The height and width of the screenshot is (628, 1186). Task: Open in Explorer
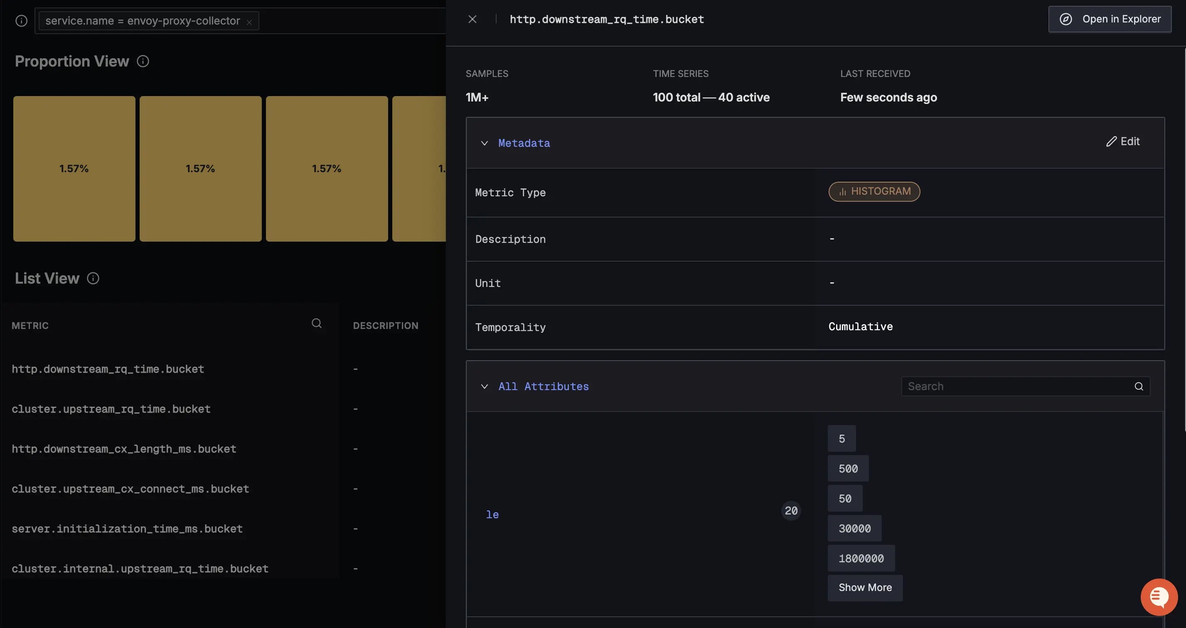coord(1110,19)
